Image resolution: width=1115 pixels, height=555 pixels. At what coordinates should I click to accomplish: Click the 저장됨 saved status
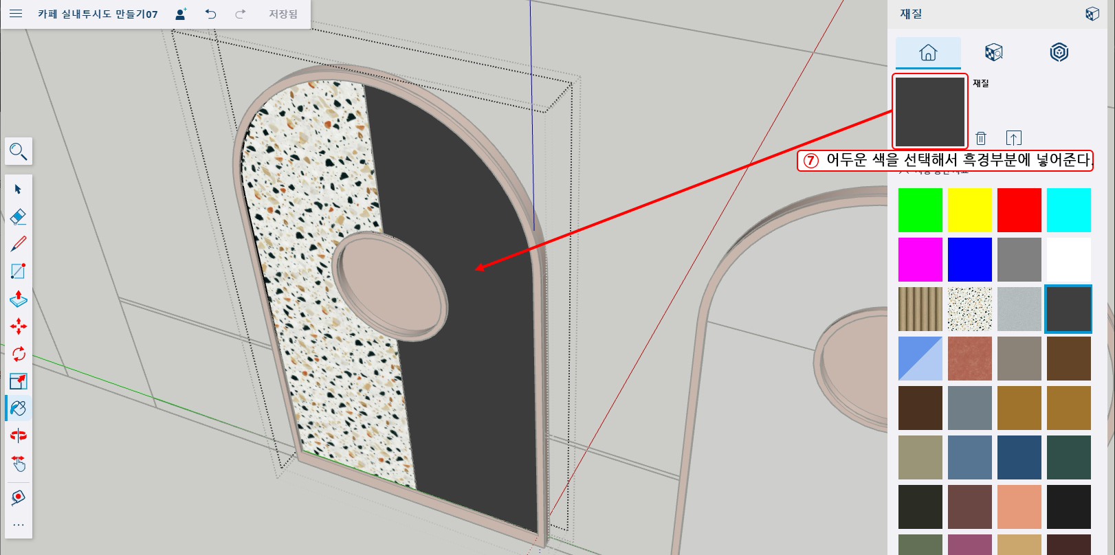pos(283,14)
